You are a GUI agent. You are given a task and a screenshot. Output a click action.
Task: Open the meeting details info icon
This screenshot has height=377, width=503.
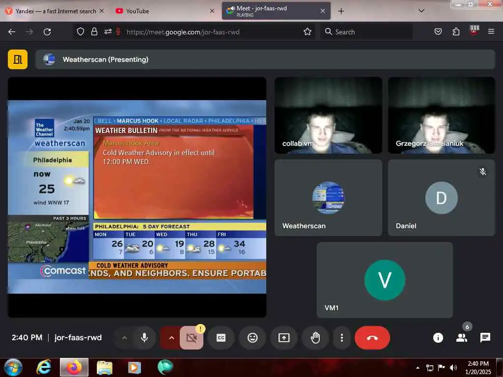coord(438,338)
